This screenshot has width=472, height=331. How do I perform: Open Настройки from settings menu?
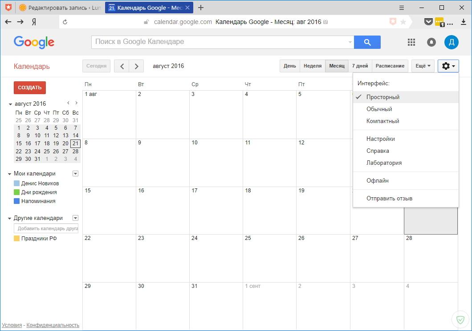pos(406,139)
